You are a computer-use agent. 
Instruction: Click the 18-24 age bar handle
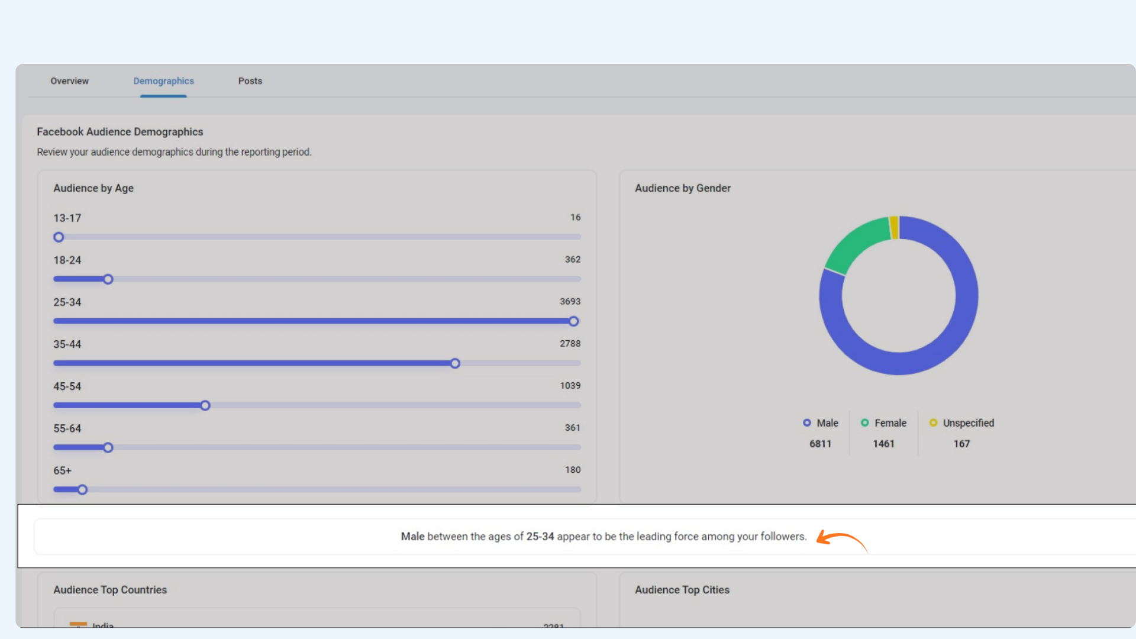coord(108,279)
